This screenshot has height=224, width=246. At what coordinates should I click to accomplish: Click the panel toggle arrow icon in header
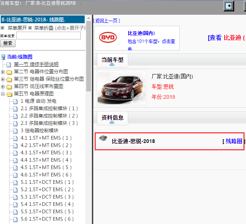pyautogui.click(x=229, y=6)
